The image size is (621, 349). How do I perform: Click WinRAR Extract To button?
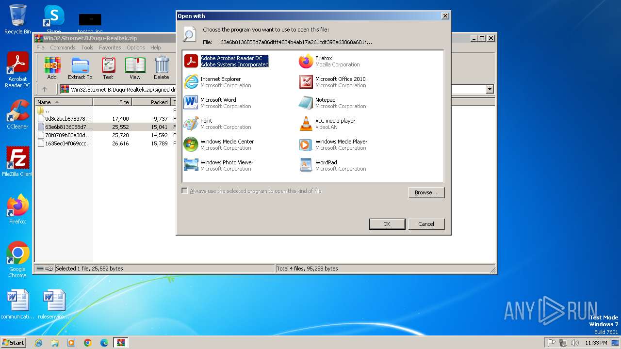coord(80,68)
